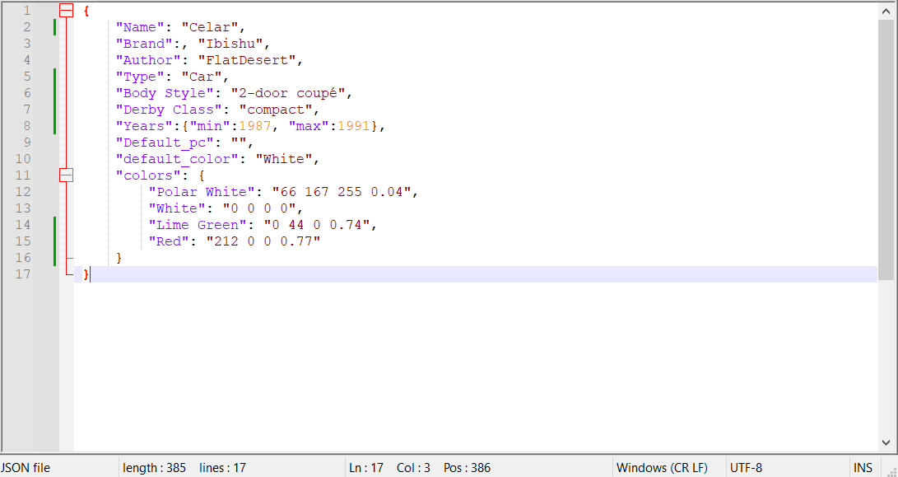The width and height of the screenshot is (898, 477).
Task: Click the "Years" key text
Action: [x=144, y=126]
